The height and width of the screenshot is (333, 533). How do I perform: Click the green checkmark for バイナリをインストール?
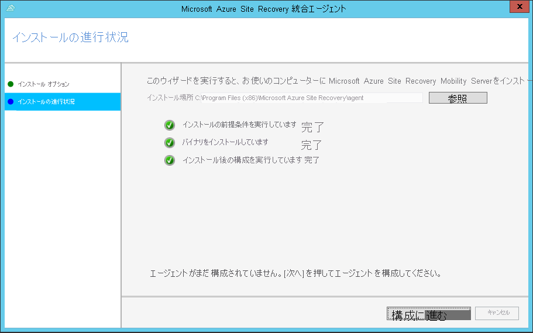point(170,143)
